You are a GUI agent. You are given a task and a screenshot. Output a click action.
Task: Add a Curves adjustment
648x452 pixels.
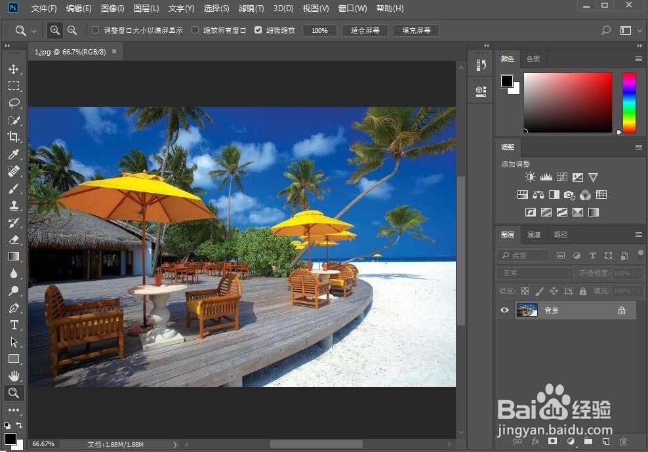click(562, 177)
